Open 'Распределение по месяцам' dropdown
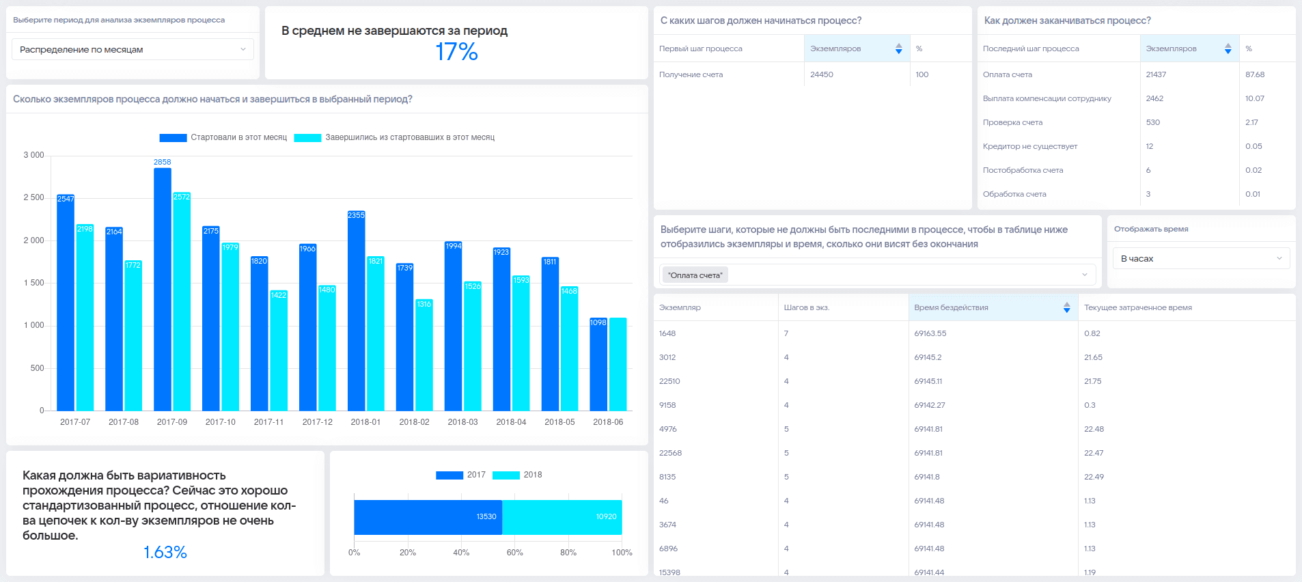The width and height of the screenshot is (1302, 582). click(x=133, y=49)
